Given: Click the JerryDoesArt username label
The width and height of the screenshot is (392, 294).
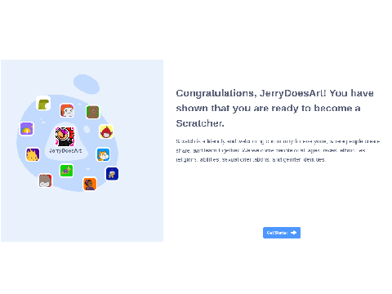Looking at the screenshot, I should [65, 150].
